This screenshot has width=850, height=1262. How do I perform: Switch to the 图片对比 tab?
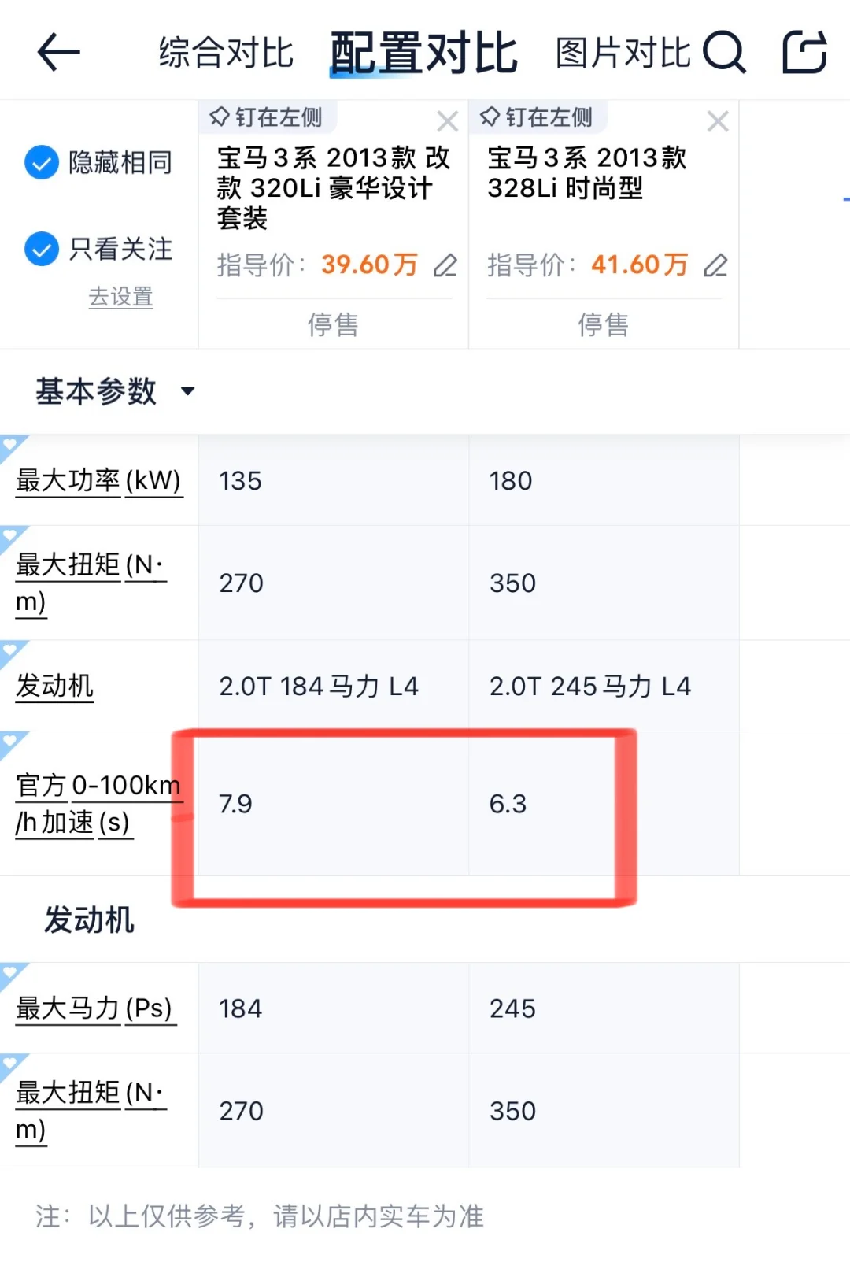pyautogui.click(x=623, y=53)
